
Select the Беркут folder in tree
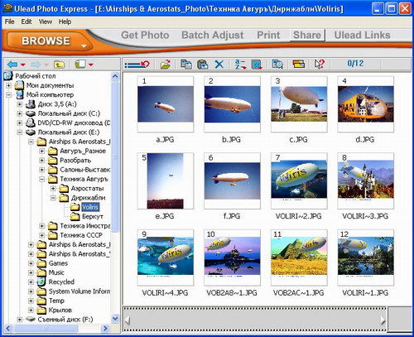coord(87,216)
